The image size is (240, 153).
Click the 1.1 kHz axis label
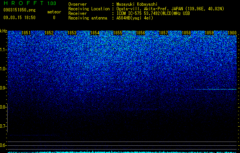3,50
